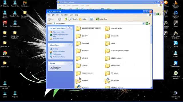Select Mozilla Firefox desktop icon
Image resolution: width=183 pixels, height=102 pixels.
click(15, 14)
